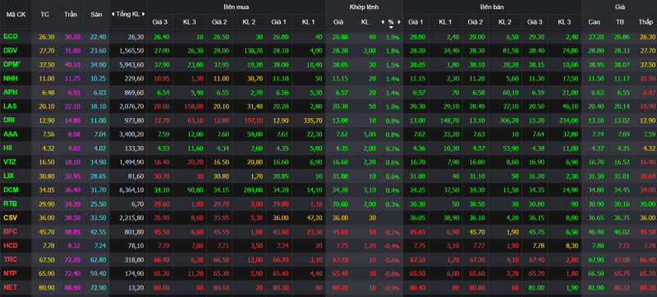
Task: Click LAS's red KL 3 volume 158,00
Action: 195,107
